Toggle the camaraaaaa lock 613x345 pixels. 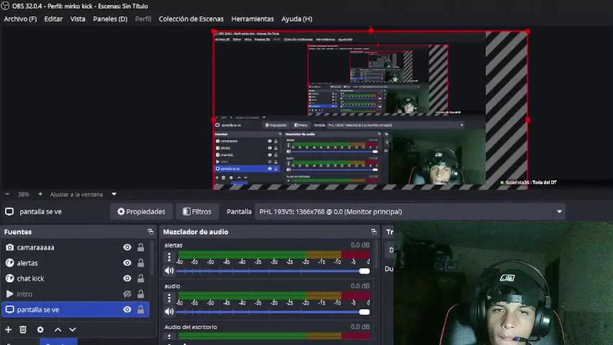pyautogui.click(x=141, y=247)
